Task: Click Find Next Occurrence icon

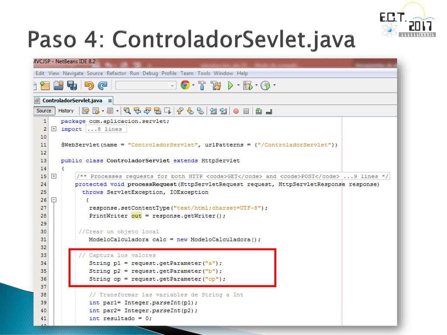Action: pyautogui.click(x=148, y=111)
